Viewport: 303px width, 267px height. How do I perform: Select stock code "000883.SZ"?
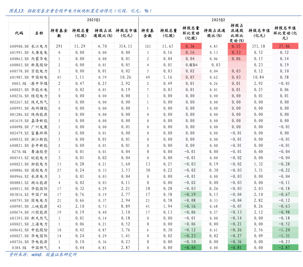pos(19,183)
